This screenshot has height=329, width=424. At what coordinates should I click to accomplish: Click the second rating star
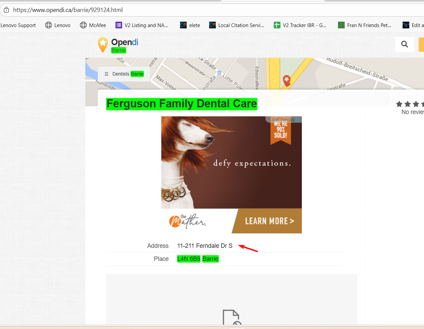407,104
